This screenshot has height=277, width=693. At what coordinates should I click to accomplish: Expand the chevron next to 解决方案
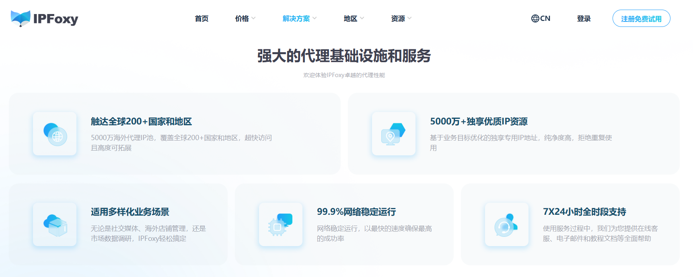click(315, 18)
